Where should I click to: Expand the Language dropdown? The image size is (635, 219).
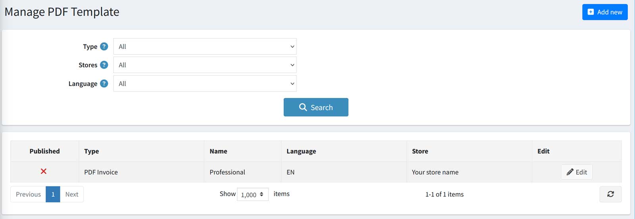coord(205,83)
